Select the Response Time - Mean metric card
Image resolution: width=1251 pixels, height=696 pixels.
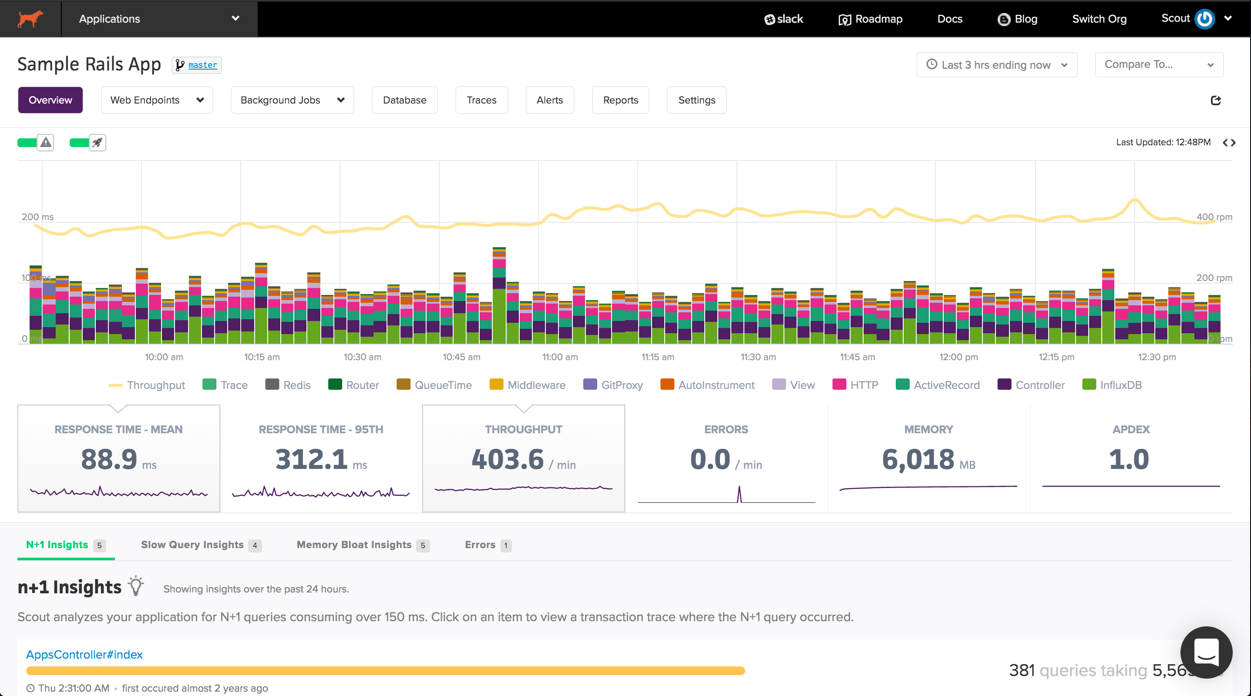point(118,458)
